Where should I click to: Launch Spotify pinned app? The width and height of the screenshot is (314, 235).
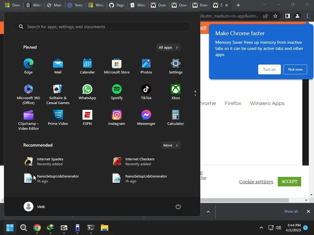[x=117, y=92]
